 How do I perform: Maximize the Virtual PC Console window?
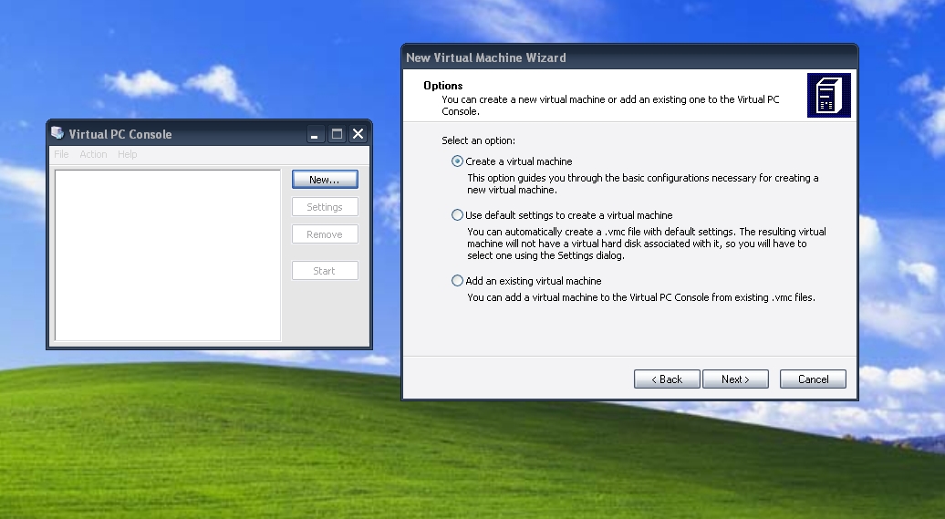pyautogui.click(x=337, y=134)
